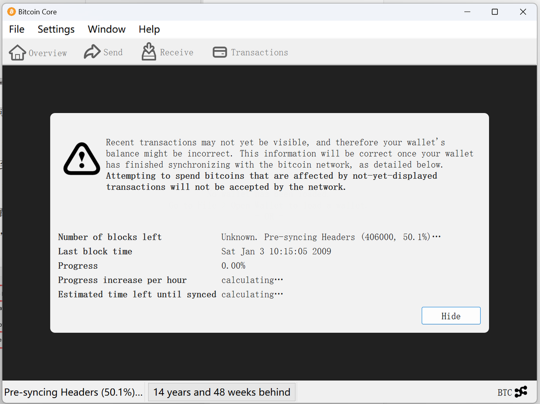540x404 pixels.
Task: Click the network activity icon in status bar
Action: pos(521,392)
